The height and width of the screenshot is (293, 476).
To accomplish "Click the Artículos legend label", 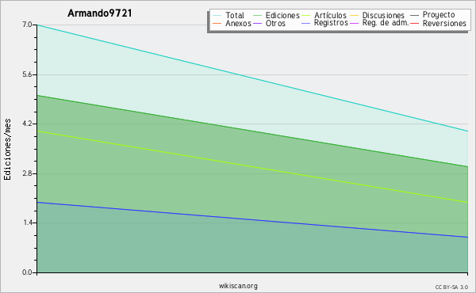I will coord(330,15).
